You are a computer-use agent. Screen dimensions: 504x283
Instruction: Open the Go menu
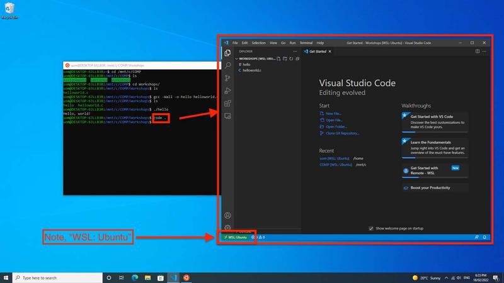[283, 43]
